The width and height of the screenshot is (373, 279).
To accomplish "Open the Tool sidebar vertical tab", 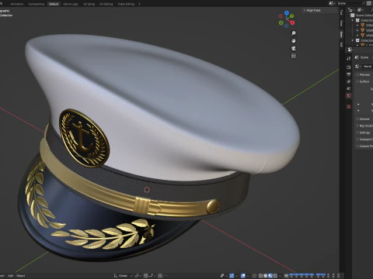I will (x=341, y=12).
